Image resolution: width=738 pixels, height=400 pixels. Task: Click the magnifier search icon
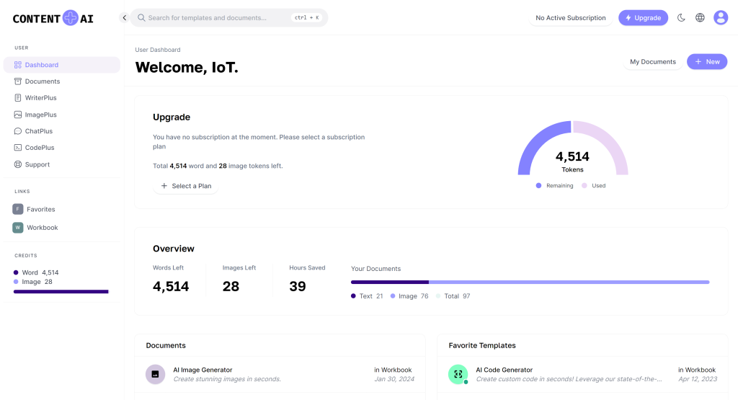[x=140, y=18]
